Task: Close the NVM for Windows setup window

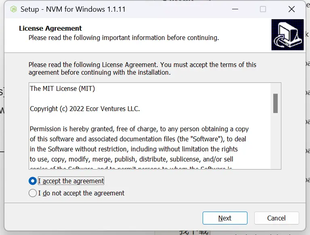Action: [x=291, y=9]
